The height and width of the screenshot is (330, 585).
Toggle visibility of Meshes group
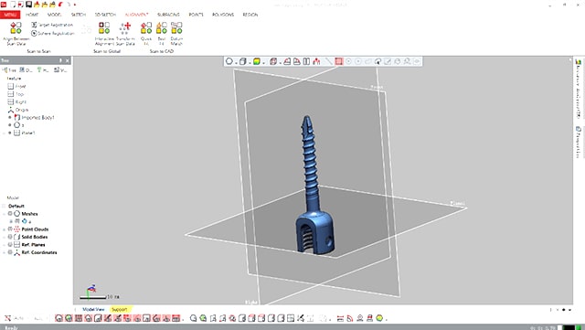(10, 214)
